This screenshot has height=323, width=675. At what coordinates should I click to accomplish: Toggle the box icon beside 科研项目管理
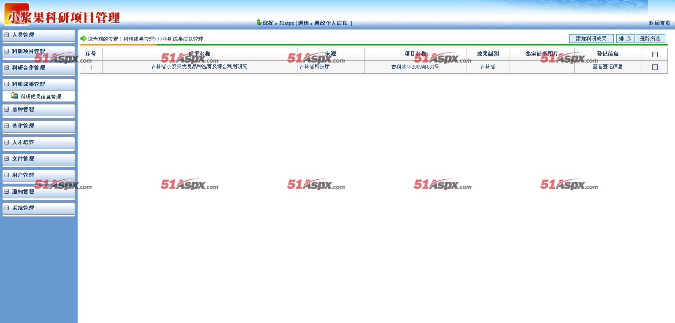(x=6, y=51)
